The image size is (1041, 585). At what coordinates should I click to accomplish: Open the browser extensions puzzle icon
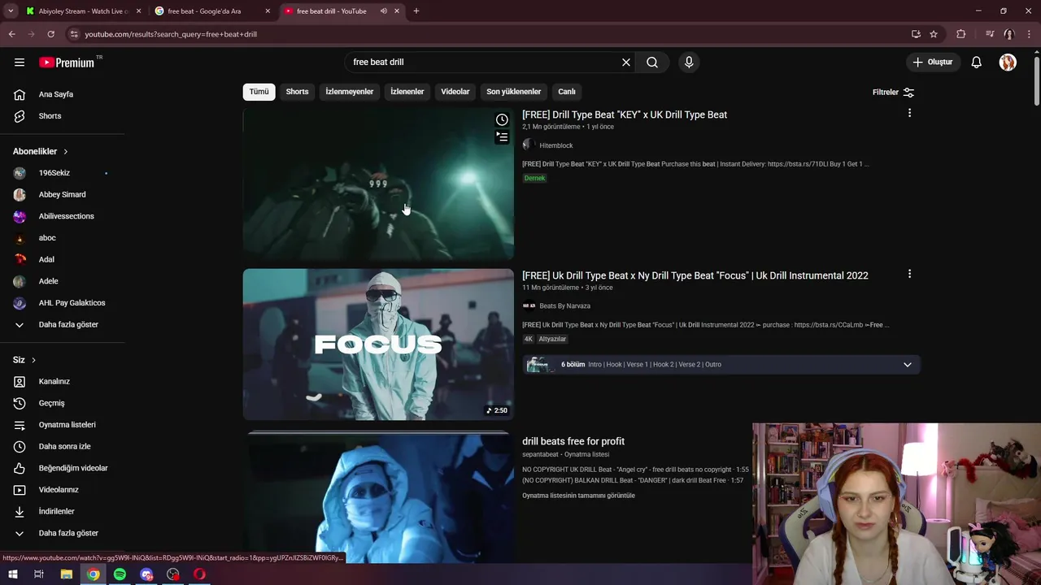pos(961,34)
